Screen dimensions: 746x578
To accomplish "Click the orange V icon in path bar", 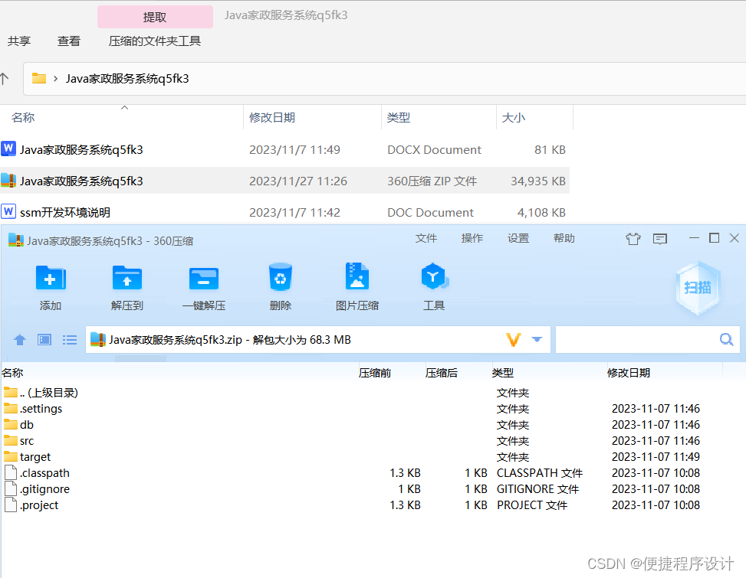I will (x=514, y=340).
